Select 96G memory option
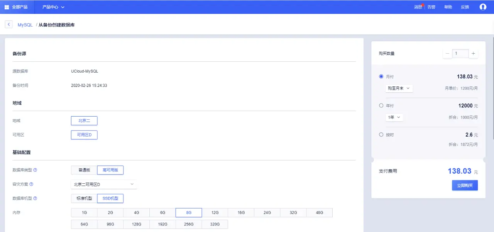Viewport: 494px width, 232px height. pyautogui.click(x=110, y=224)
